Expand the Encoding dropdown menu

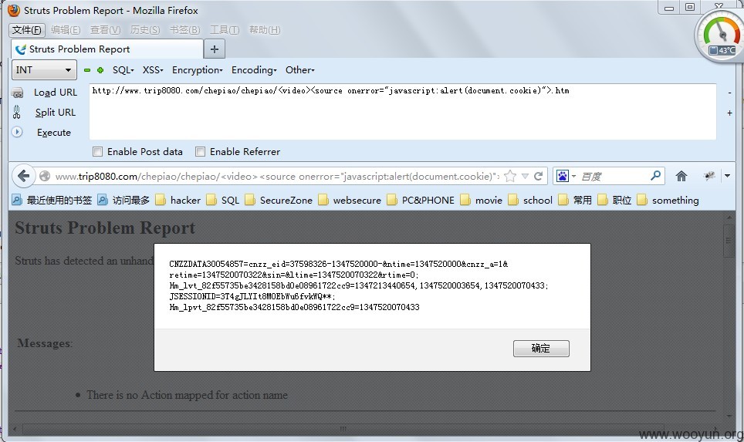(254, 70)
